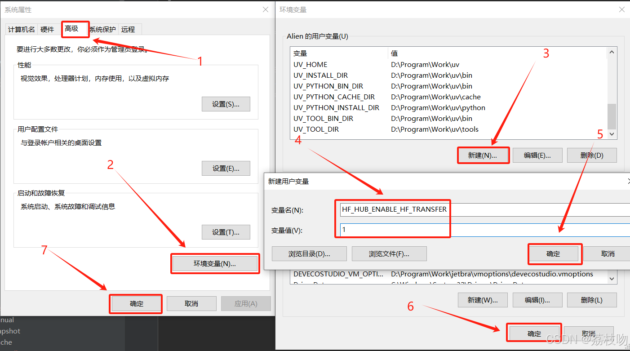Click 设置(T)... for 启动和故障恢复

pos(226,232)
